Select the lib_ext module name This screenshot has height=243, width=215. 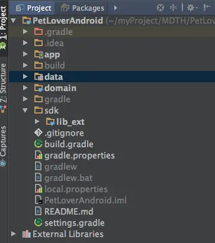pyautogui.click(x=70, y=122)
